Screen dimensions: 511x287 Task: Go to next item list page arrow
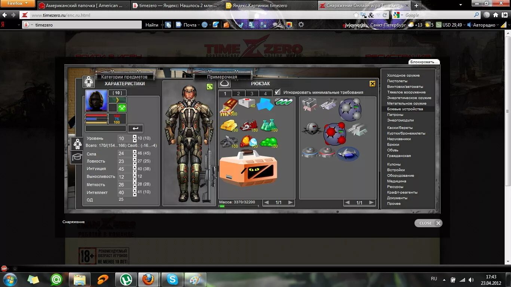tap(371, 203)
